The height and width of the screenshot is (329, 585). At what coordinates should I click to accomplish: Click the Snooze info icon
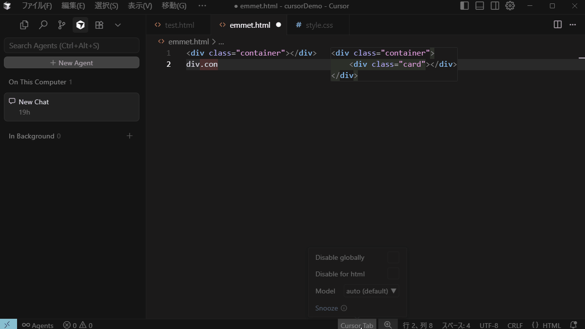[344, 308]
